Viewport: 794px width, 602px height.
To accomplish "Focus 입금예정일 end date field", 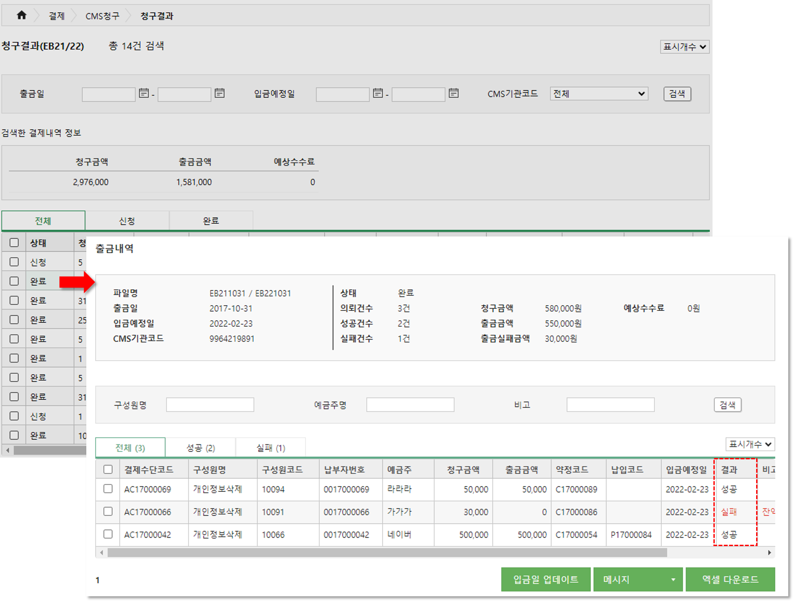I will click(418, 94).
